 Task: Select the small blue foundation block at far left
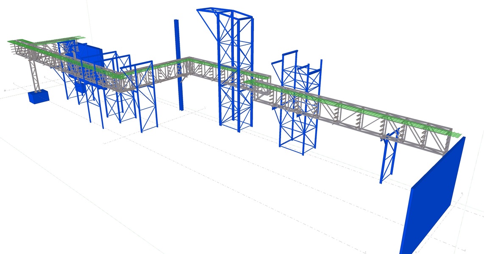point(38,97)
